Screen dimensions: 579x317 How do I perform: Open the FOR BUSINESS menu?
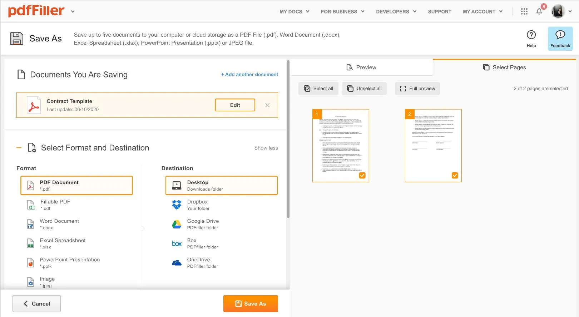[x=342, y=11]
